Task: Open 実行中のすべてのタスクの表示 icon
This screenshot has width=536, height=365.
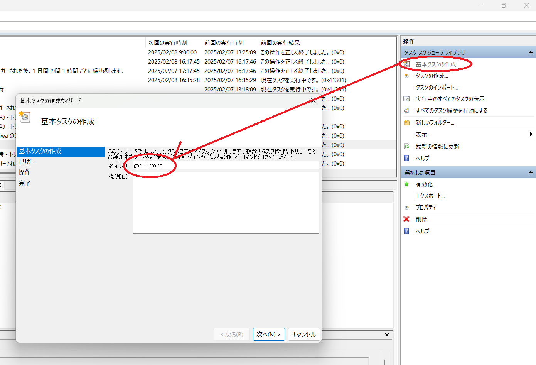Action: pyautogui.click(x=407, y=99)
